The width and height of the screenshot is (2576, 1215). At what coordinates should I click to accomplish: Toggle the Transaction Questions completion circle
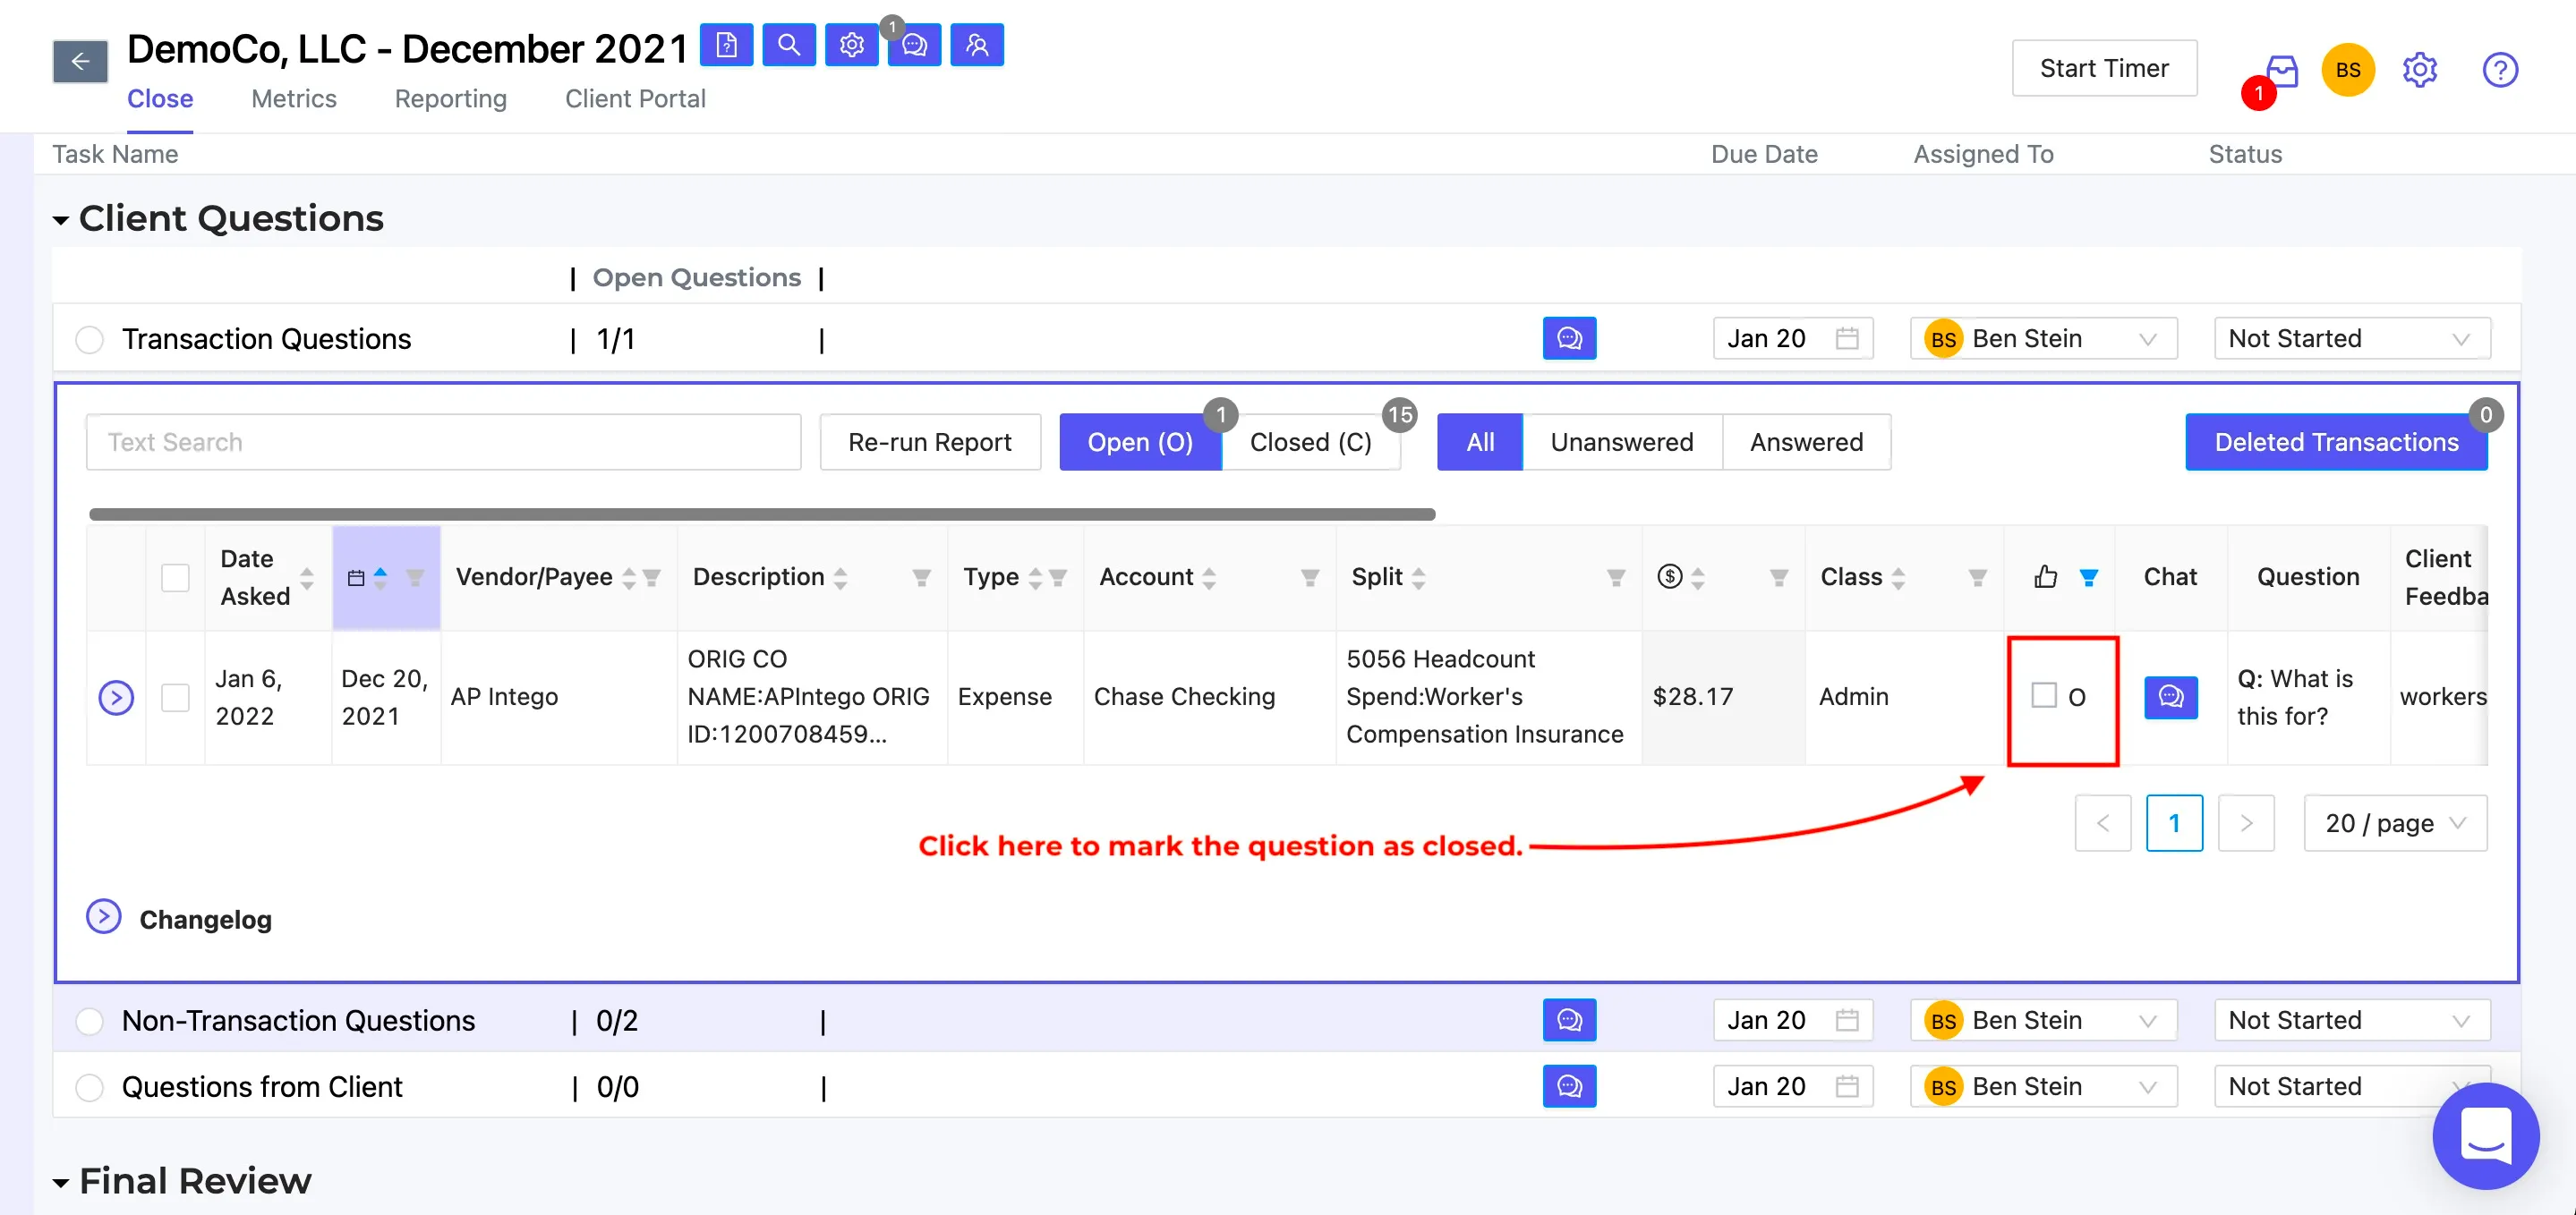pos(90,339)
